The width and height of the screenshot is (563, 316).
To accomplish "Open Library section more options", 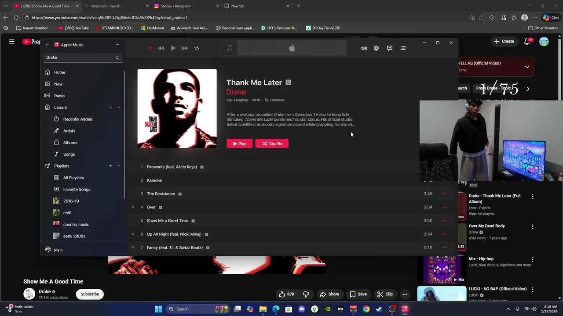I will pos(110,107).
